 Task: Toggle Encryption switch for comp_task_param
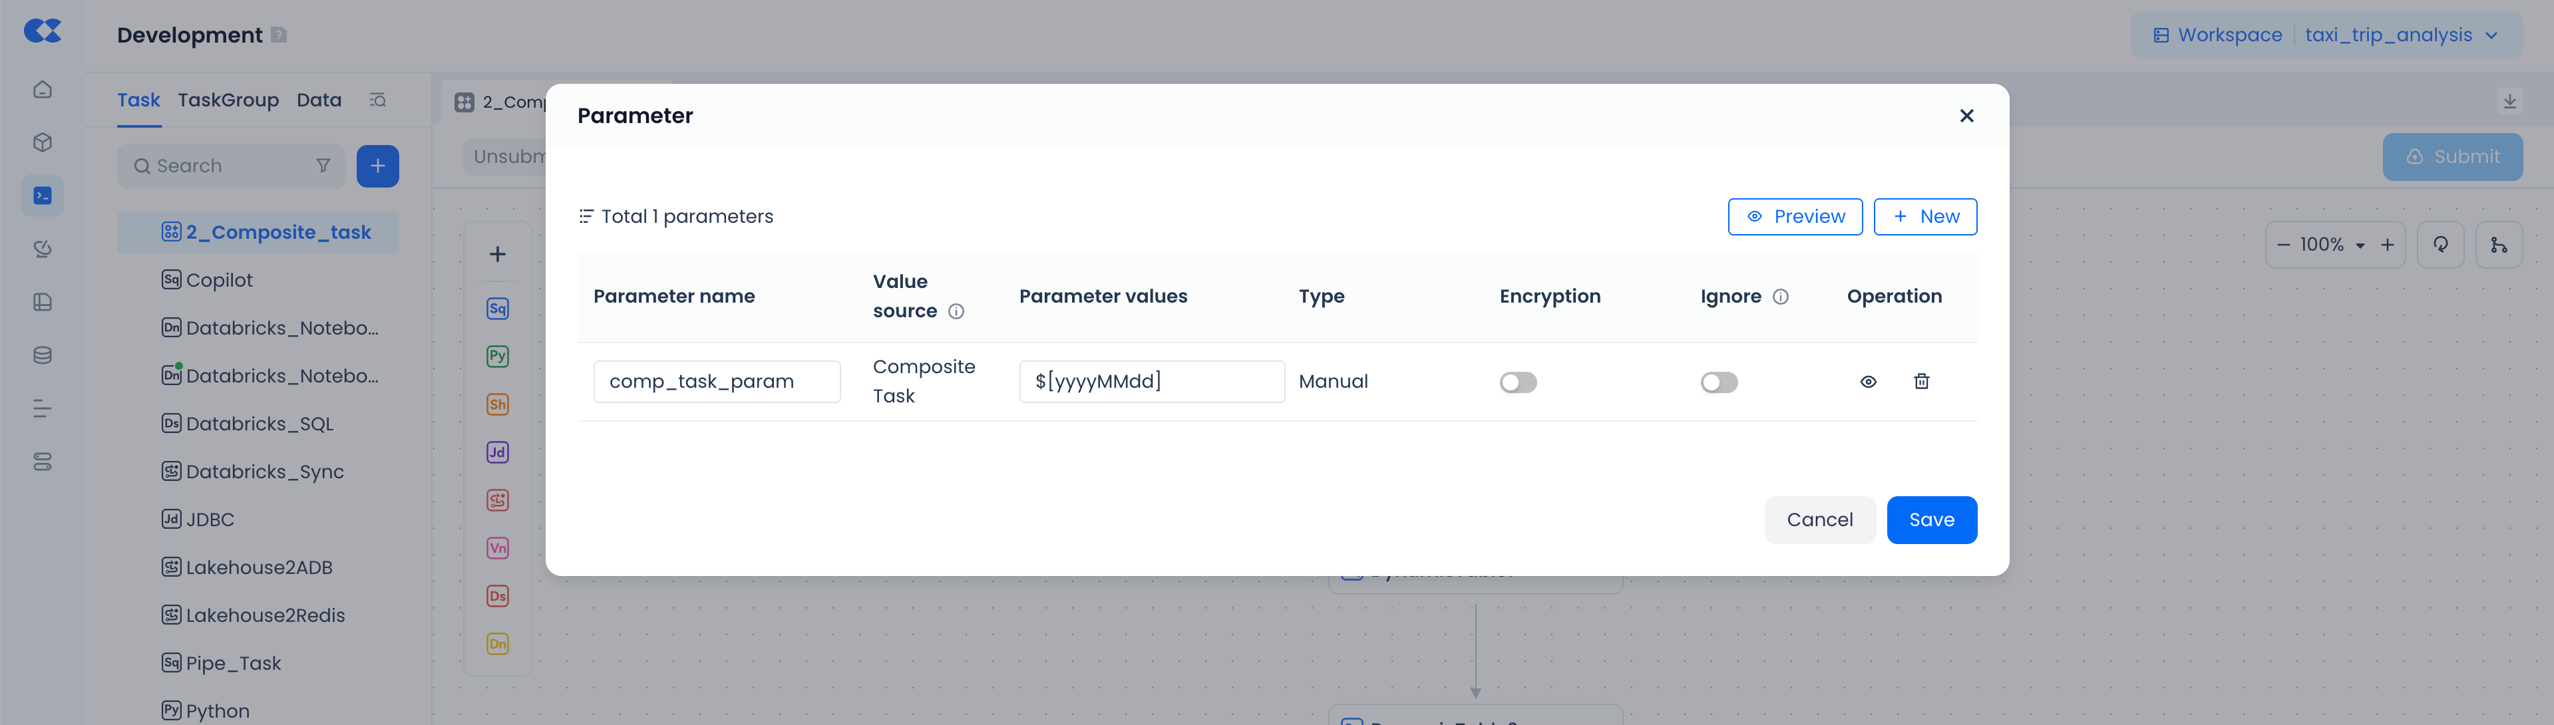(1517, 382)
